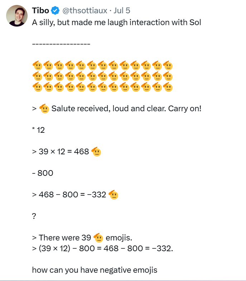Click first salute emoji in top row

(x=37, y=65)
